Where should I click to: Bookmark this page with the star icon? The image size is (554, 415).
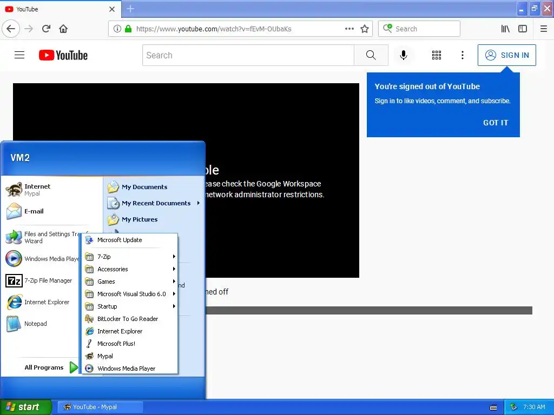pyautogui.click(x=365, y=29)
